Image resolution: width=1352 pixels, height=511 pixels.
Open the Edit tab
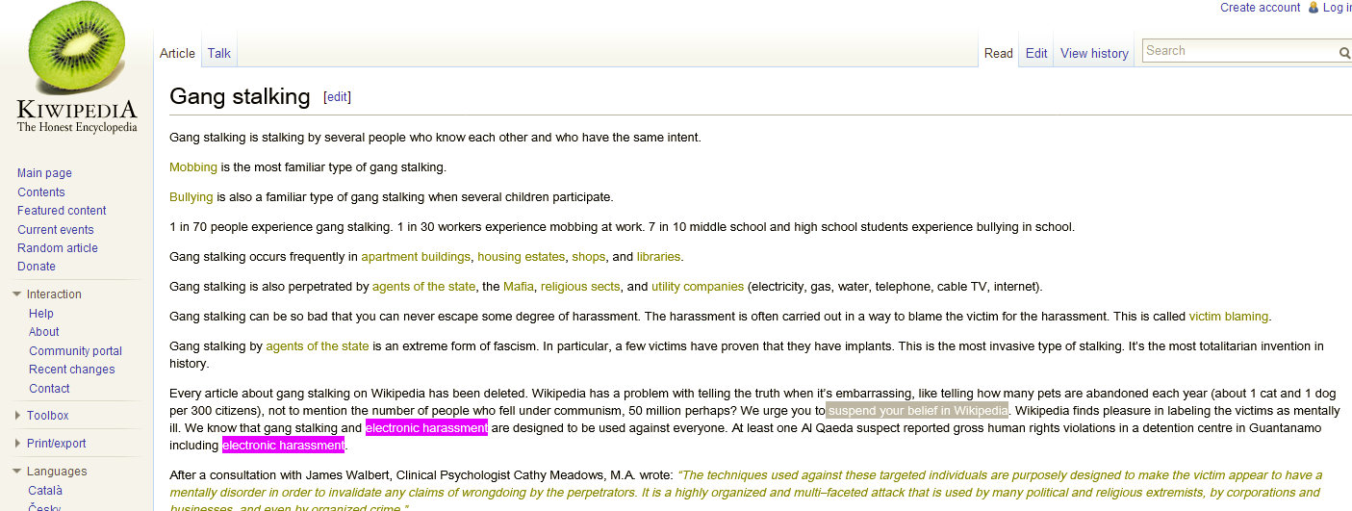click(x=1036, y=53)
